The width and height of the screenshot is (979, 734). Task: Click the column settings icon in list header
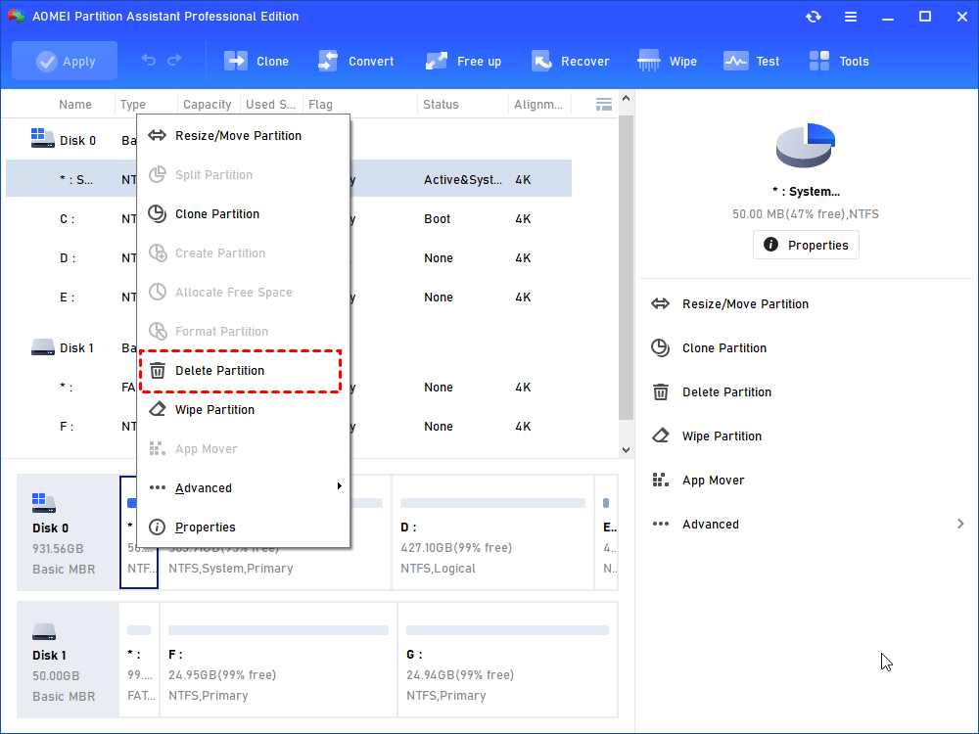(x=603, y=105)
